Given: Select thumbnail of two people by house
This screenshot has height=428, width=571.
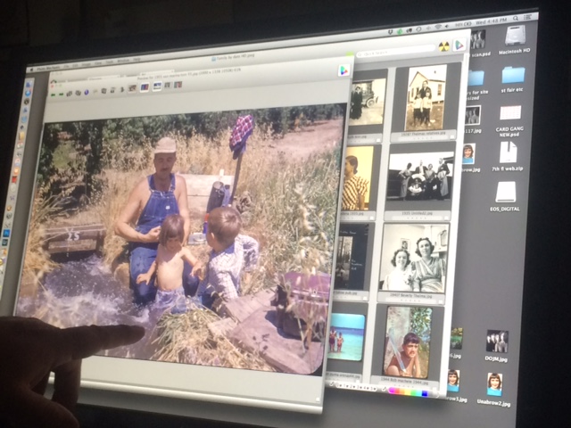Looking at the screenshot, I should 425,96.
